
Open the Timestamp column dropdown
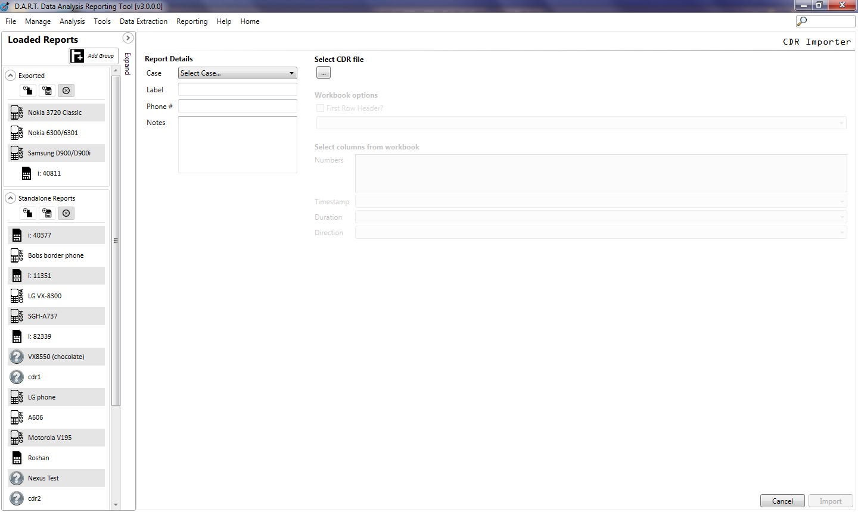coord(601,201)
